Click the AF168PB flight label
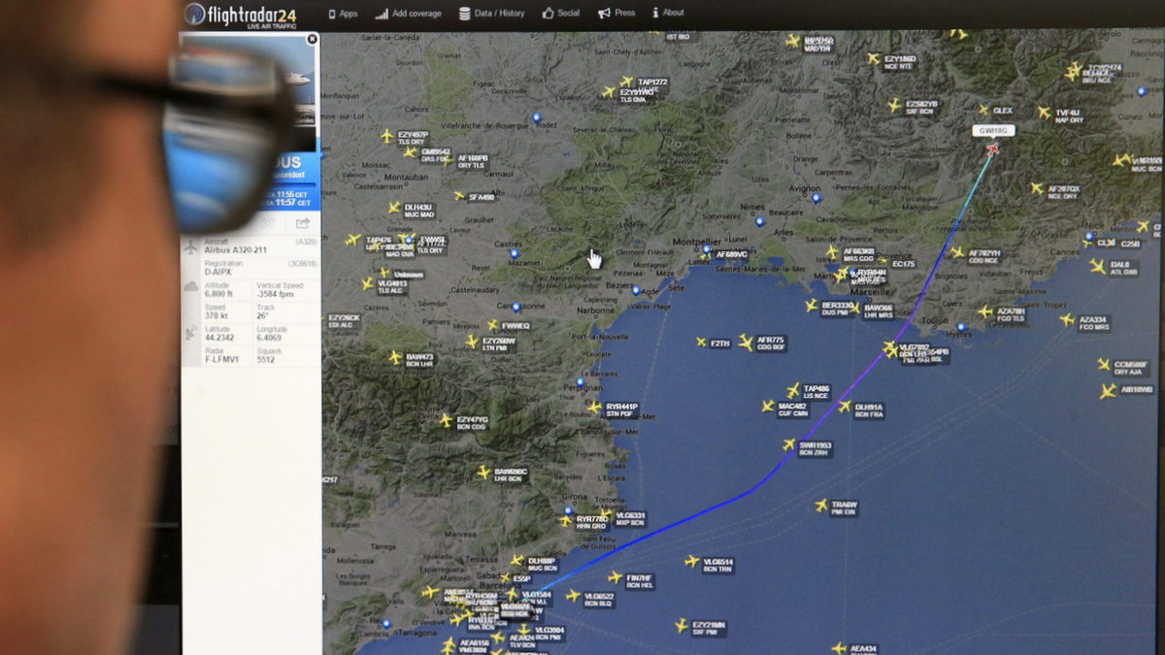1165x655 pixels. (x=472, y=161)
